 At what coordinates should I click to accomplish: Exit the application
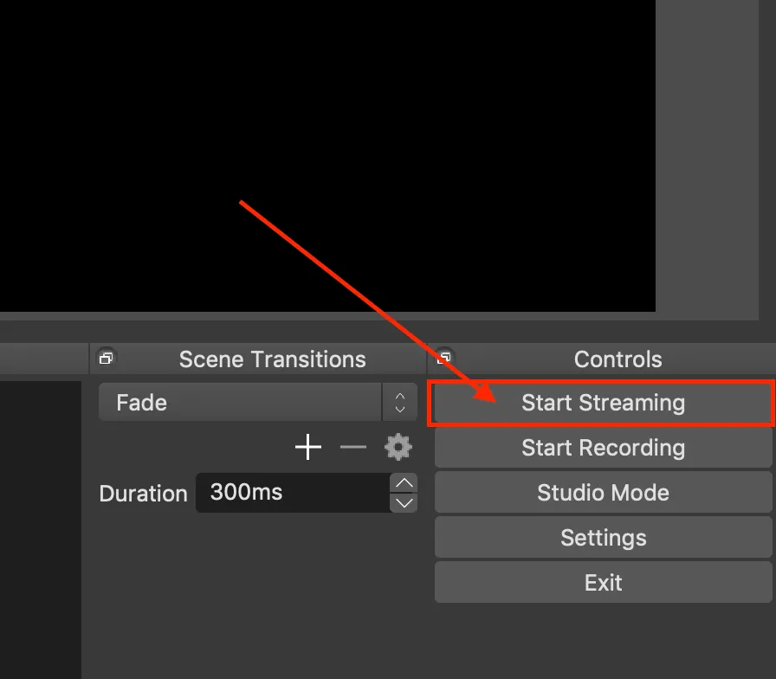click(x=602, y=583)
